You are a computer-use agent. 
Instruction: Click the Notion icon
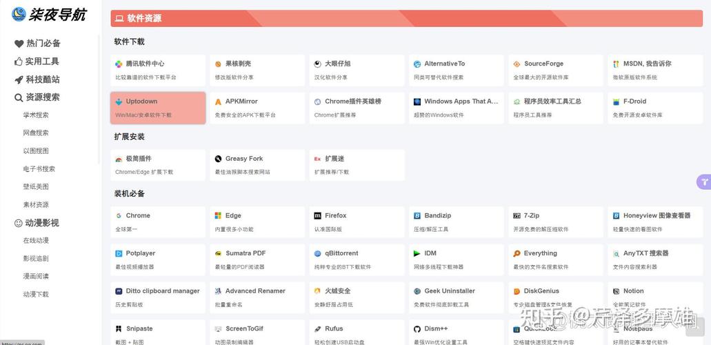[616, 291]
